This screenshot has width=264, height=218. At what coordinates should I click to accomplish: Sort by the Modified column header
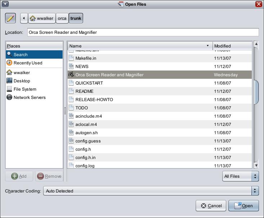(232, 46)
